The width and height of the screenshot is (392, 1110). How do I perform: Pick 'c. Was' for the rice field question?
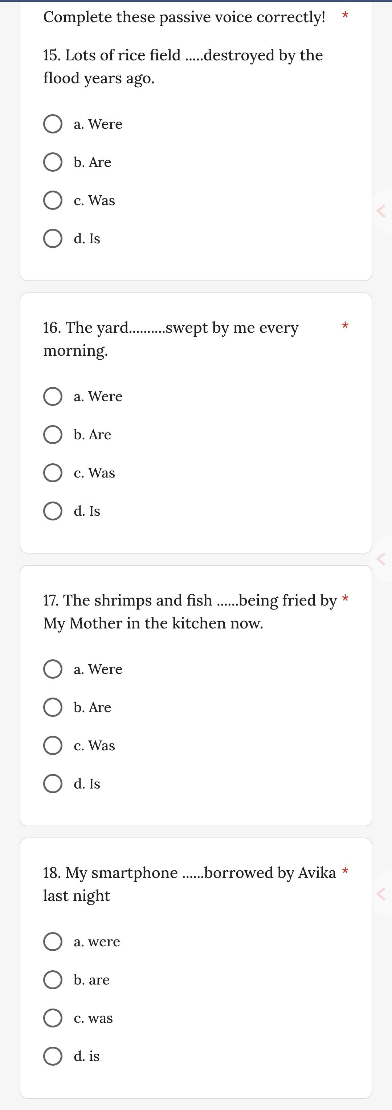click(x=53, y=201)
